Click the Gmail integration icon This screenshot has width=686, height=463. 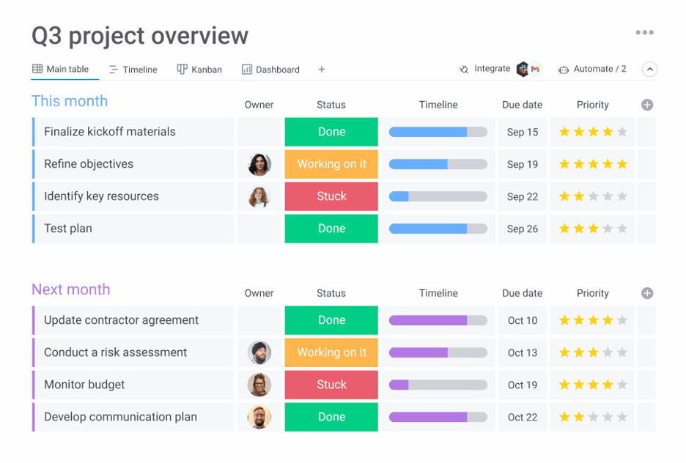[x=534, y=68]
